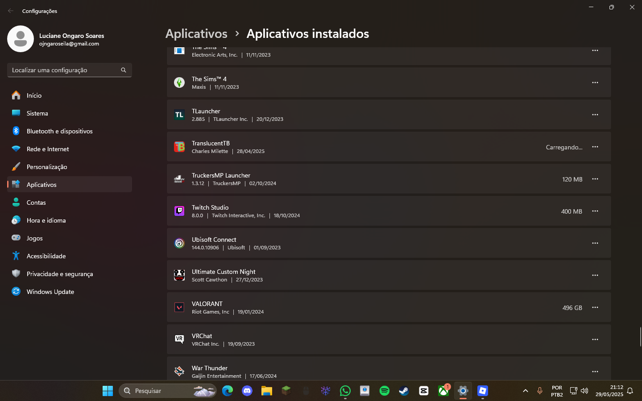Click the TranslucentTB app icon
Screen dimensions: 642x401
tap(179, 147)
